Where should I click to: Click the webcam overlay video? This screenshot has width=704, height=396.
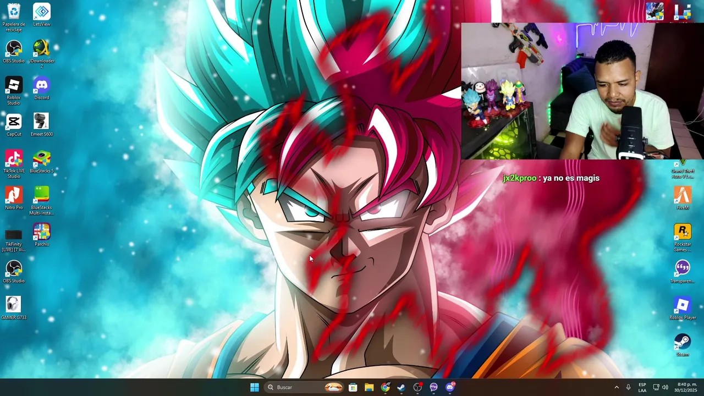click(582, 91)
